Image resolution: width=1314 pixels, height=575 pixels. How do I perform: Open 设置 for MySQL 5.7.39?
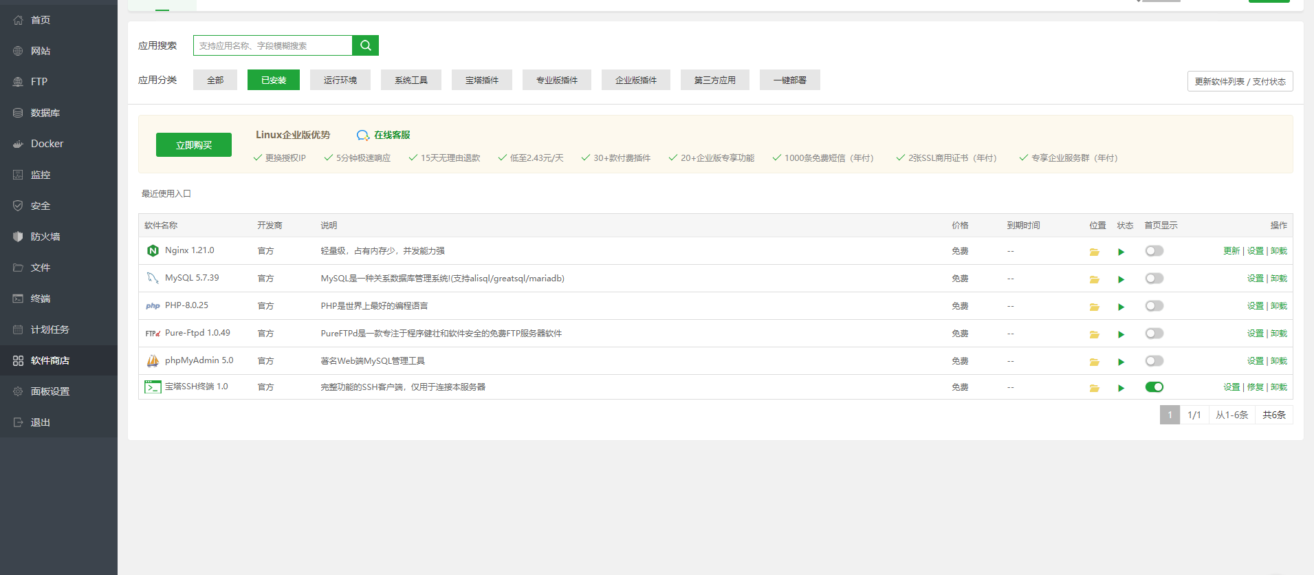point(1256,279)
